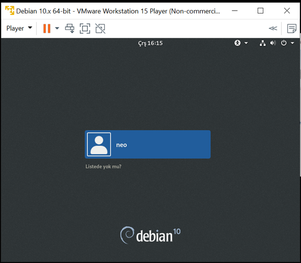Click the neo user avatar picture
Image resolution: width=301 pixels, height=263 pixels.
(99, 145)
